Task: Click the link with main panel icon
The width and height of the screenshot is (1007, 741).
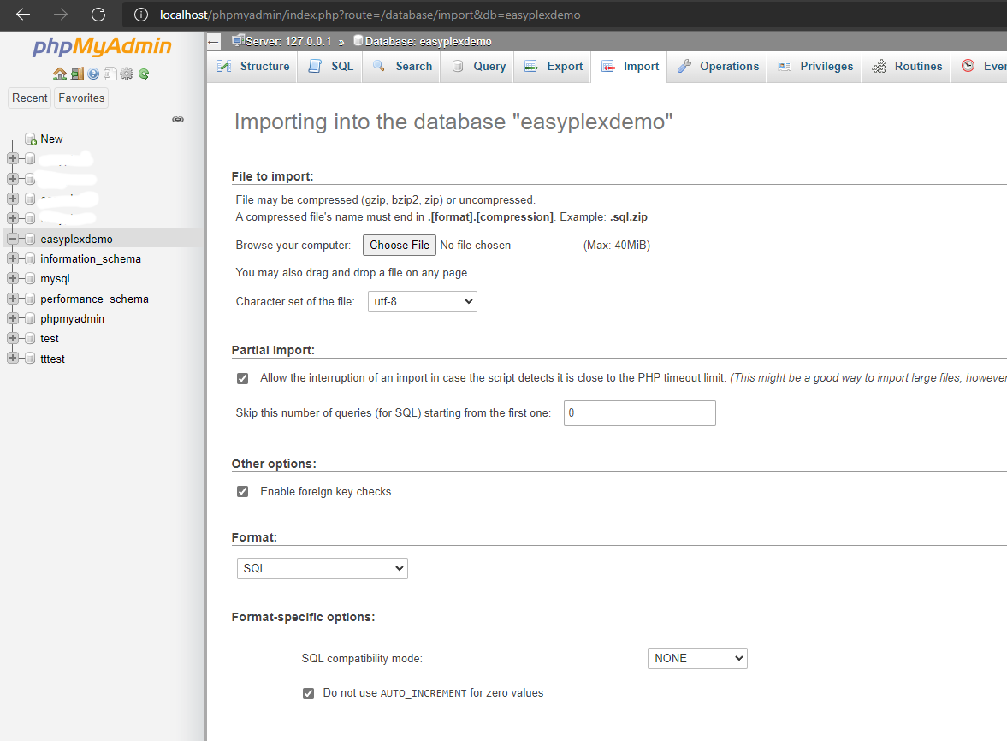Action: (x=178, y=120)
